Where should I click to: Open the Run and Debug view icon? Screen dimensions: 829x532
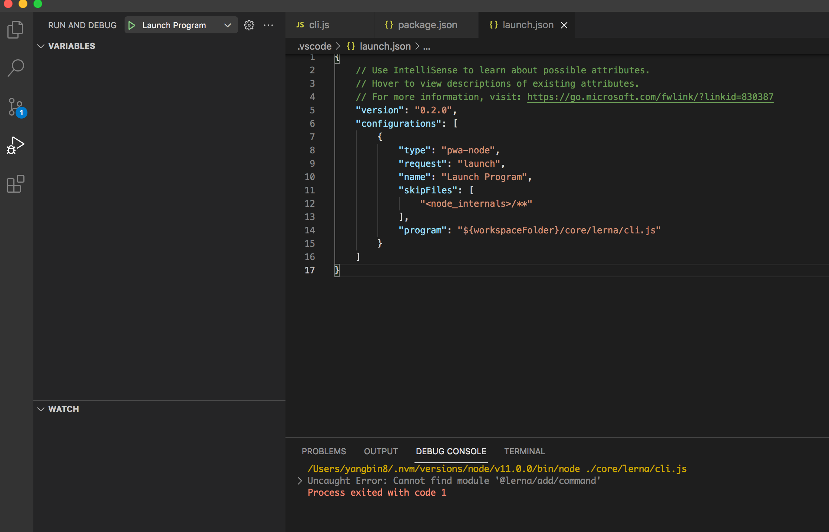tap(15, 145)
